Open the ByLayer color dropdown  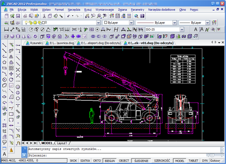click(131, 23)
